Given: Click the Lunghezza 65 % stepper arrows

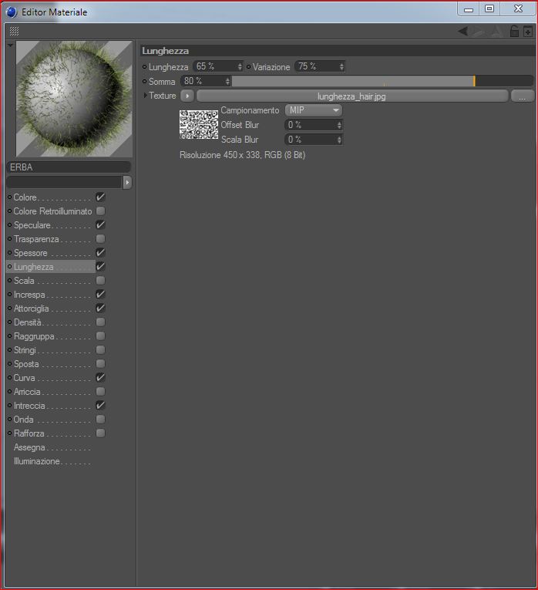Looking at the screenshot, I should click(x=240, y=66).
